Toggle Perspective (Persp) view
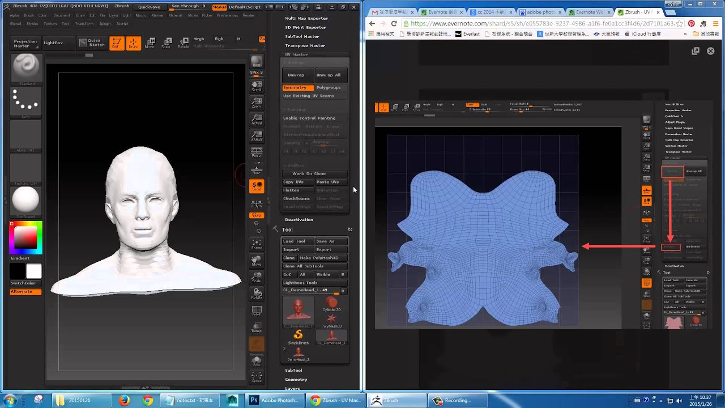The height and width of the screenshot is (408, 725). 257,151
